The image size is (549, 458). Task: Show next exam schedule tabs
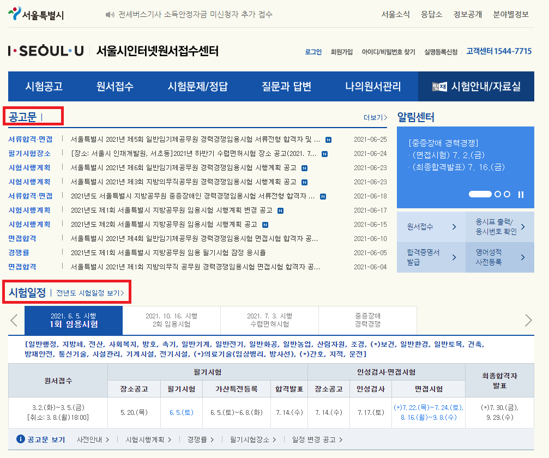coord(528,320)
